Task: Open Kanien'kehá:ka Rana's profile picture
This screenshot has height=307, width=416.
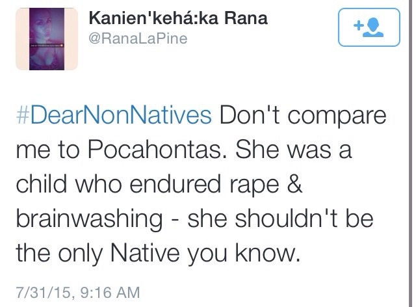Action: click(45, 38)
